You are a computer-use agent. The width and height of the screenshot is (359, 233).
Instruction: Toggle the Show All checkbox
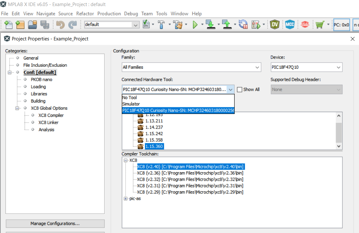(x=239, y=90)
